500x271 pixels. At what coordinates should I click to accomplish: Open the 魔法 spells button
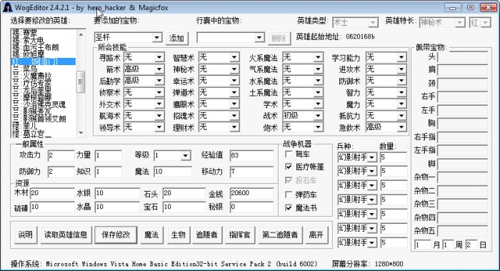[151, 235]
